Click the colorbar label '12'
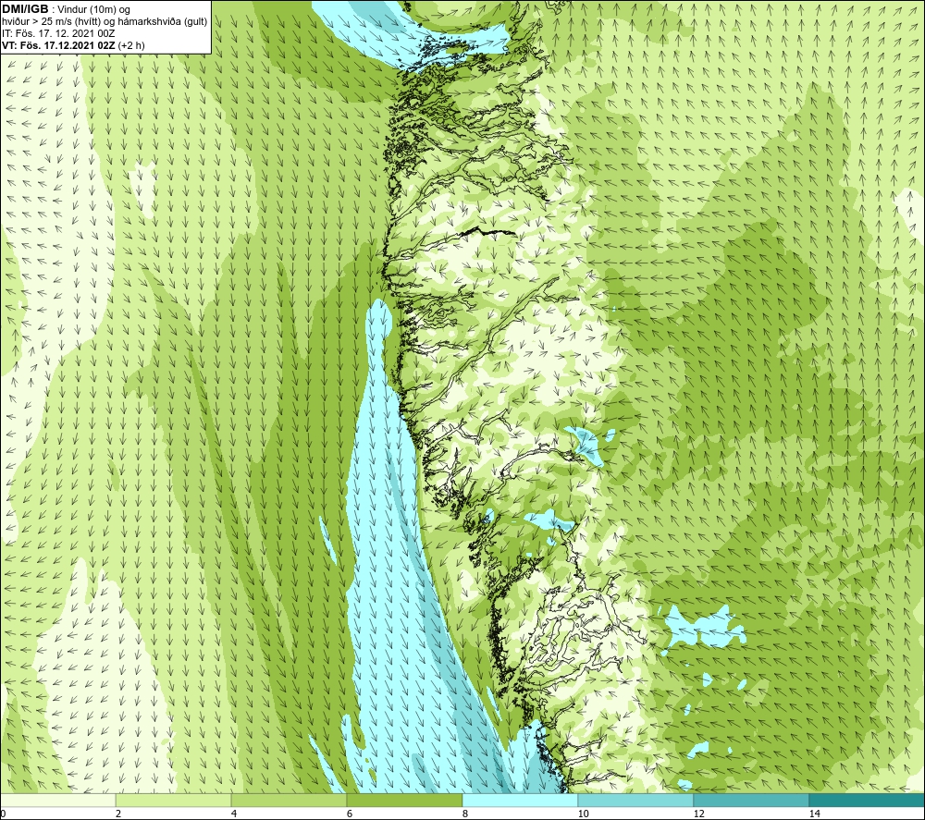 pos(699,814)
